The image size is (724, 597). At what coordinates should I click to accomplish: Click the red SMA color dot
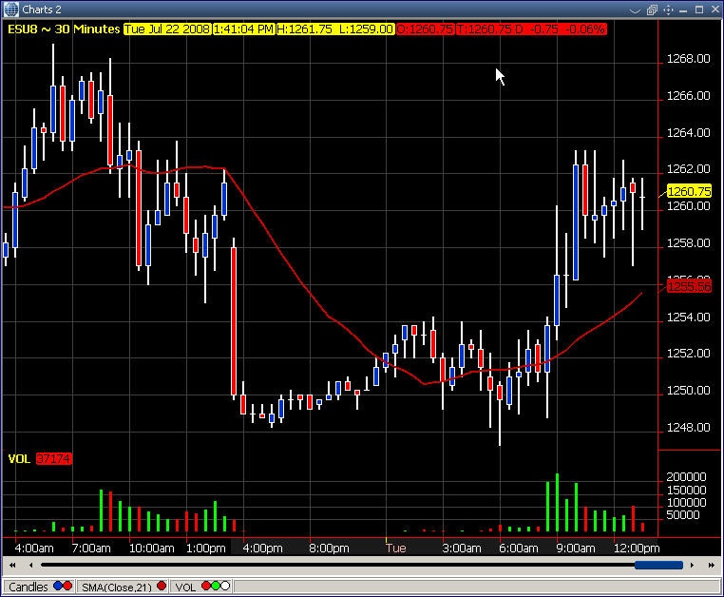[162, 587]
